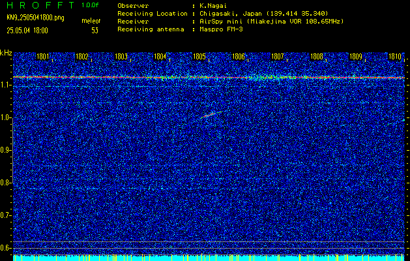The width and height of the screenshot is (410, 261).
Task: Click the 1.1 frequency axis label
Action: [4, 85]
